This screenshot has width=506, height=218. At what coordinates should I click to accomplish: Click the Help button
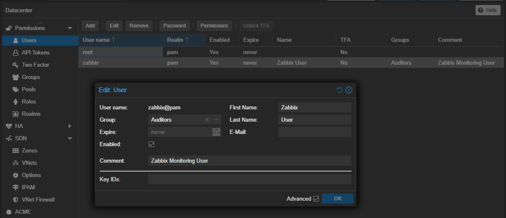coord(488,10)
